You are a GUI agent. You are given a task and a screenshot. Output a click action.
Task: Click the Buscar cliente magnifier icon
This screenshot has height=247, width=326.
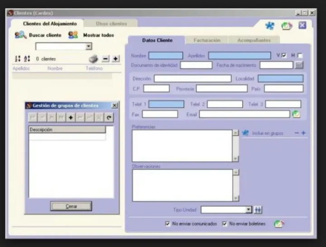click(20, 35)
